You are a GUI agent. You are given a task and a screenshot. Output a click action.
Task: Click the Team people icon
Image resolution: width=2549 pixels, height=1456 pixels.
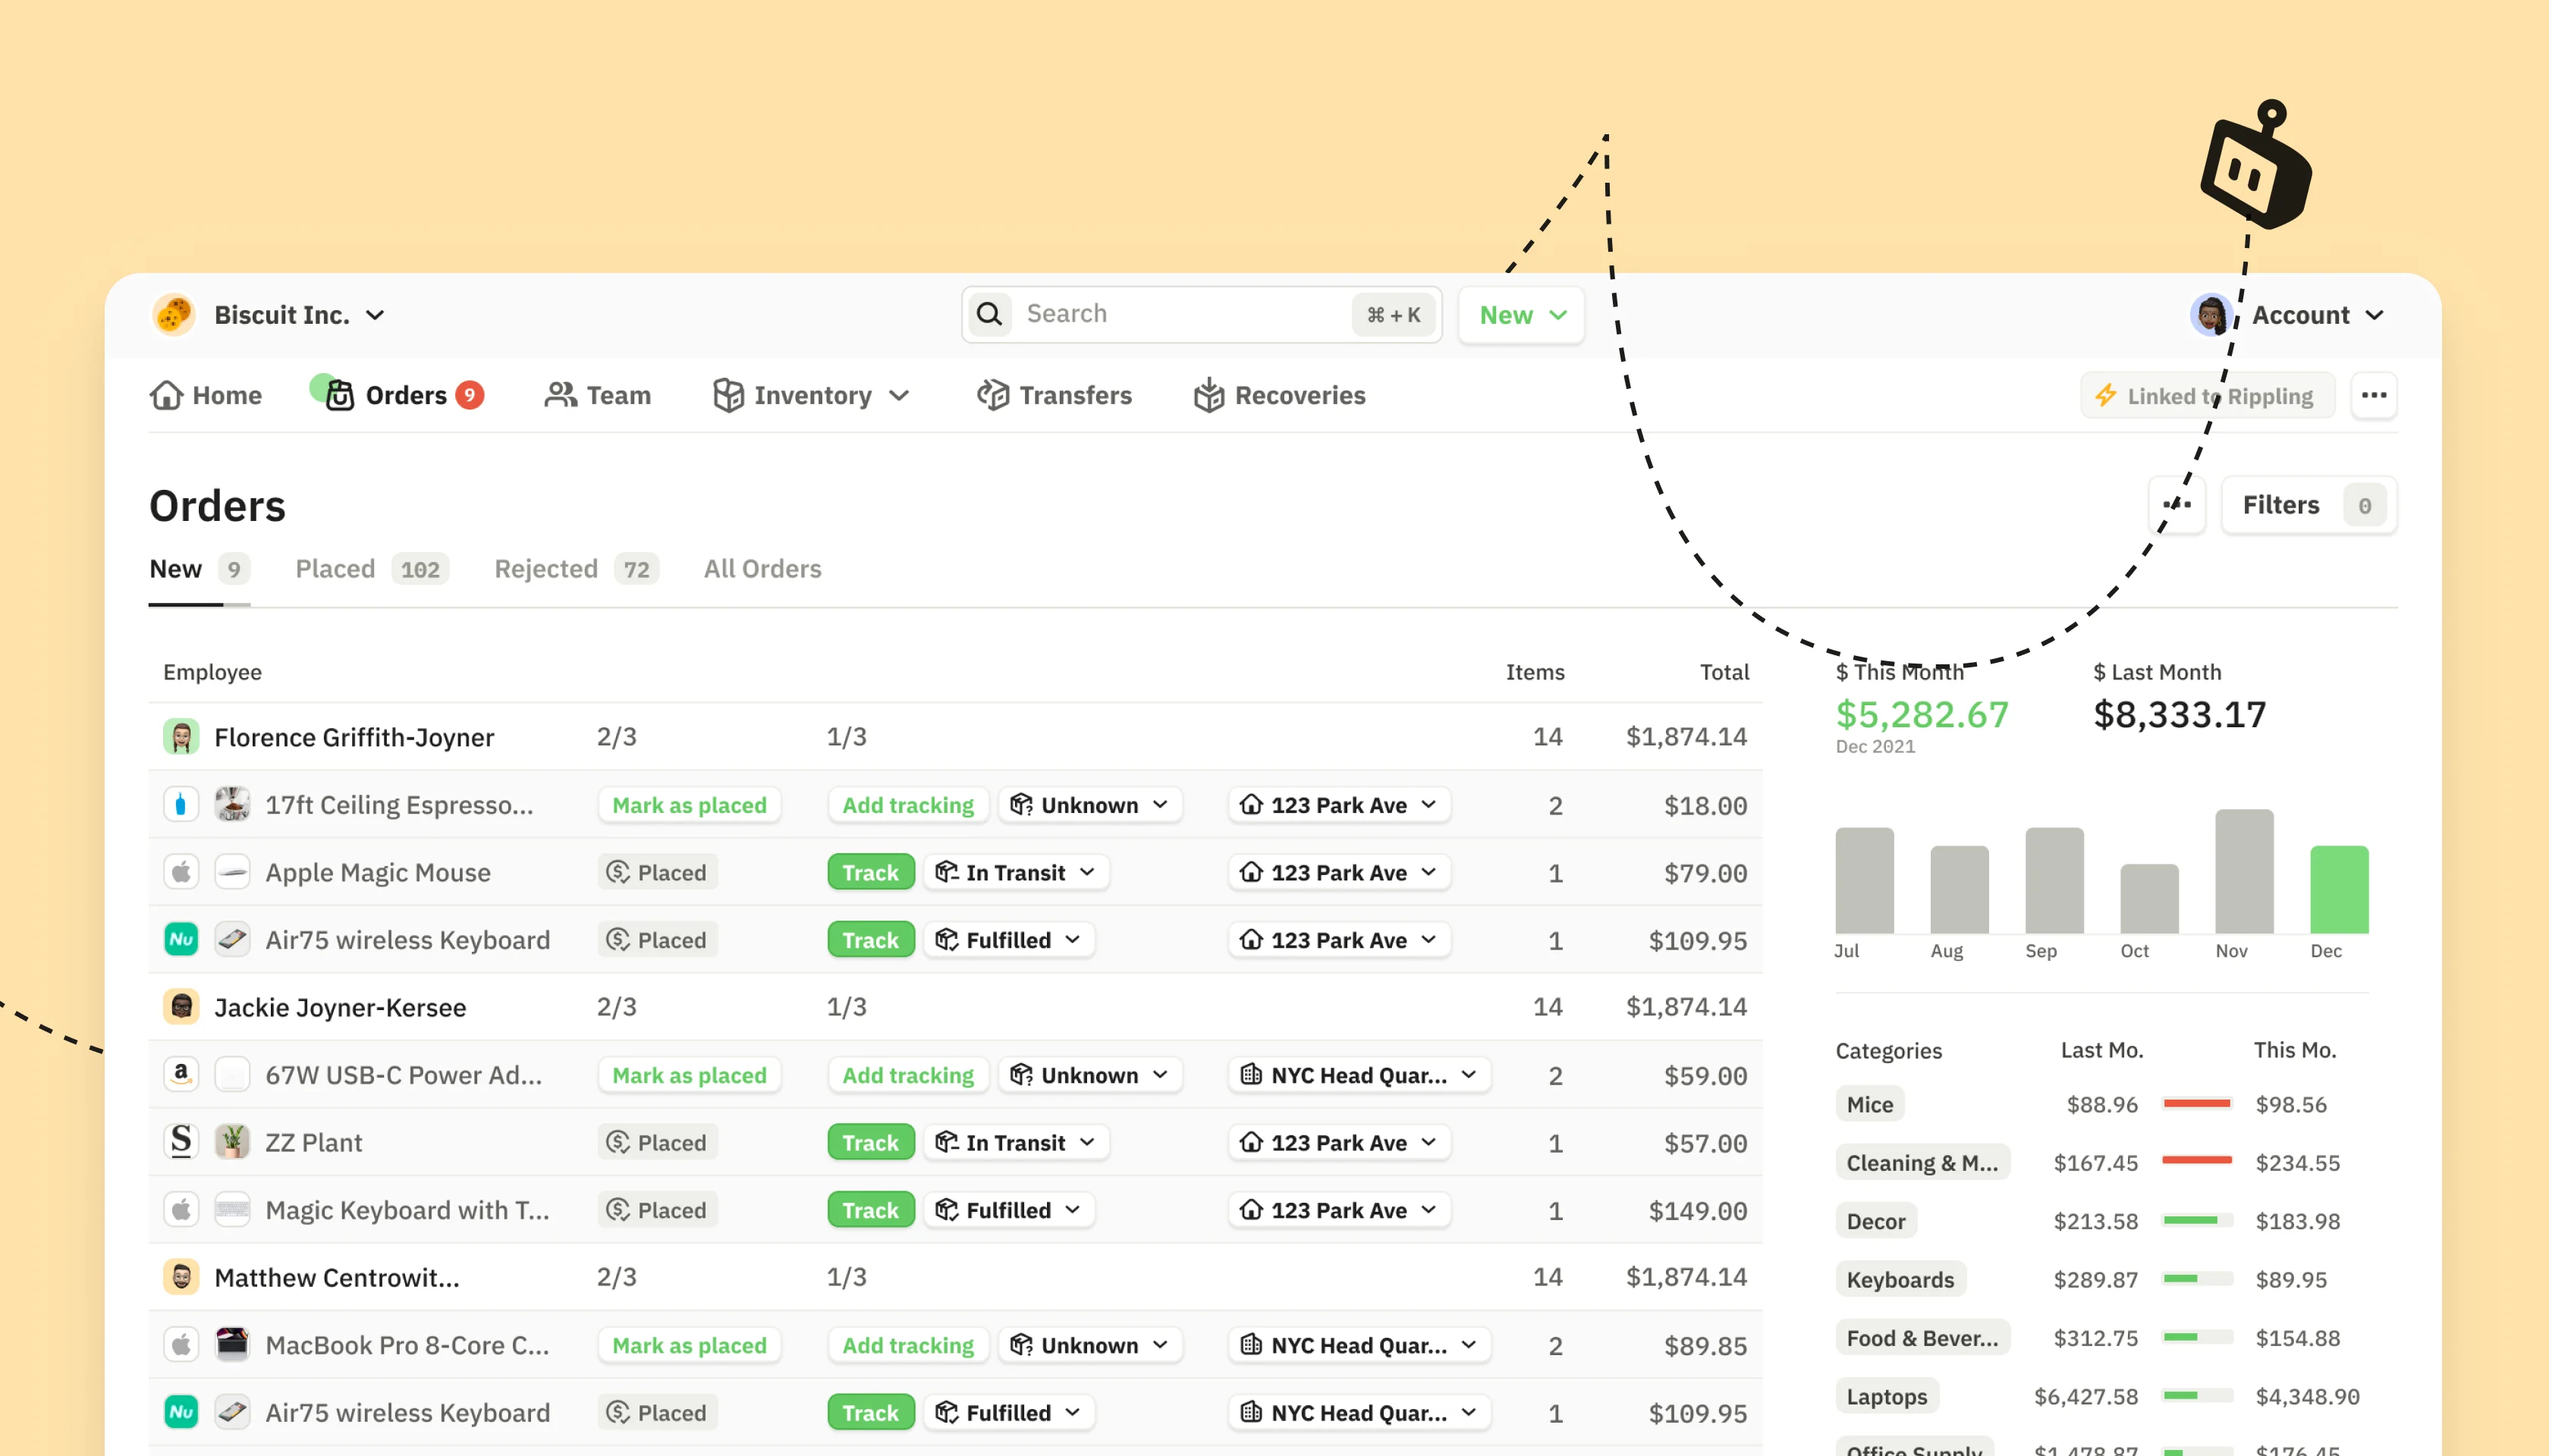[560, 395]
